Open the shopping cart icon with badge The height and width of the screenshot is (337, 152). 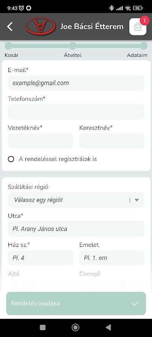[x=138, y=27]
